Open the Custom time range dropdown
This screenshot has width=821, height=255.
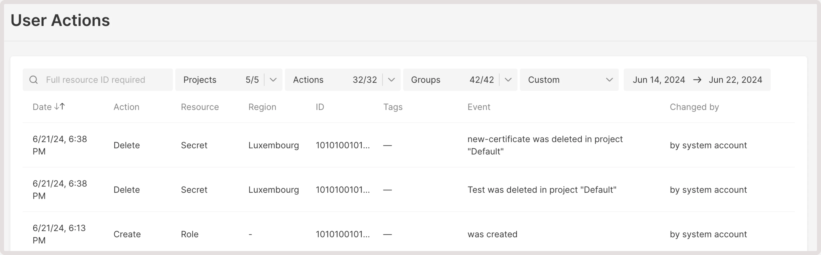click(x=569, y=80)
